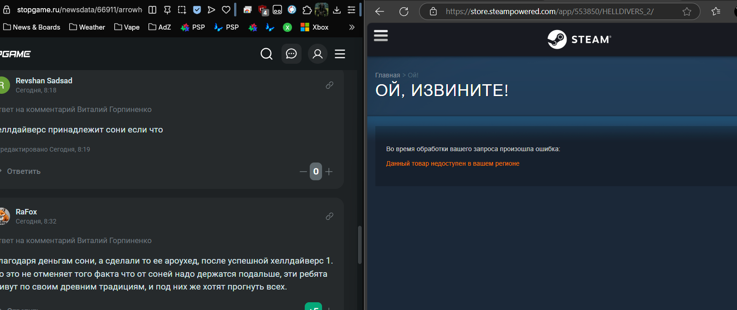The image size is (737, 310).
Task: Bookmark the stopgame page with the heart icon
Action: pos(226,10)
